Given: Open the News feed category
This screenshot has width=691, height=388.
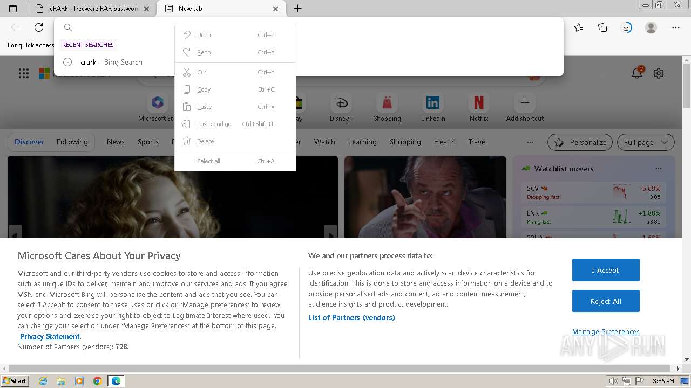Looking at the screenshot, I should (x=116, y=142).
